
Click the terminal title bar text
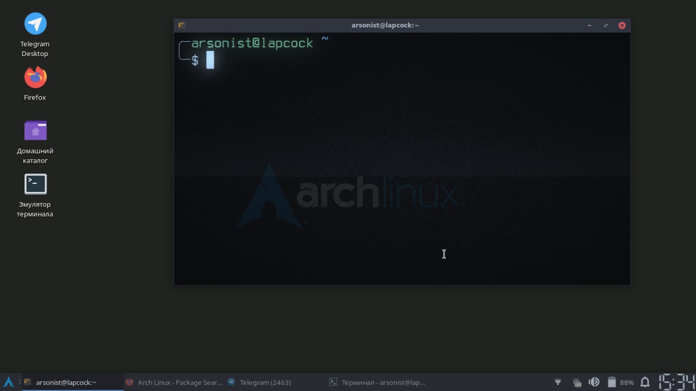(x=385, y=25)
